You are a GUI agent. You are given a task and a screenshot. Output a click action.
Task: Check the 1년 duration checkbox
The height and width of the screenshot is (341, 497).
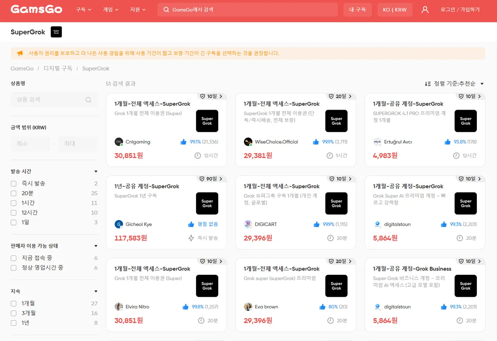pyautogui.click(x=14, y=323)
